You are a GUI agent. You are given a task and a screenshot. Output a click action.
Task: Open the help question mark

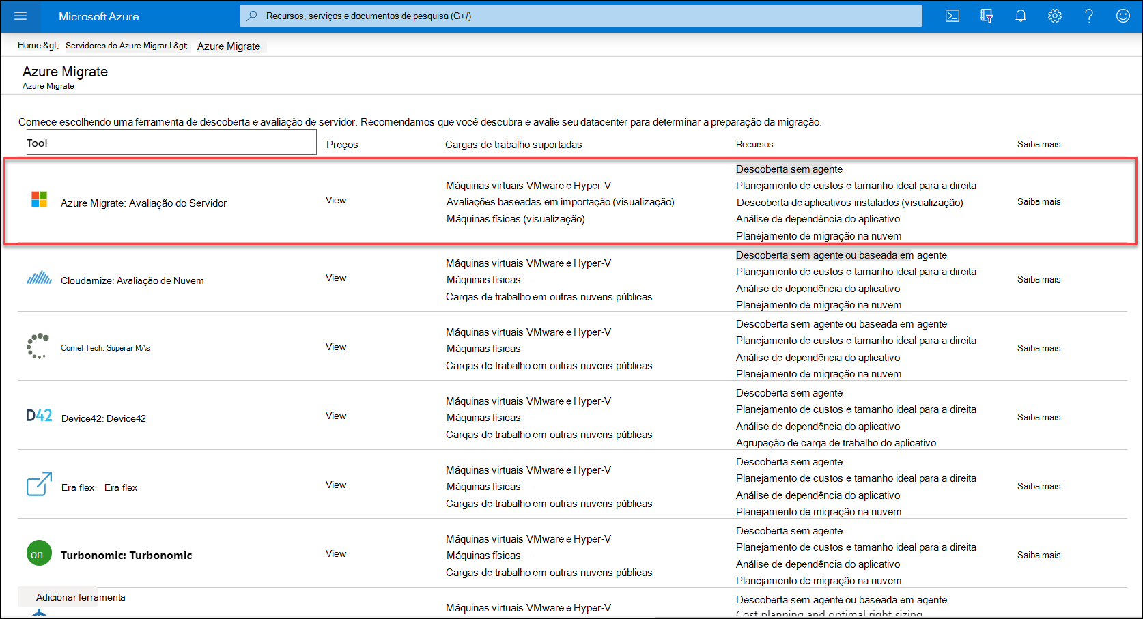click(1089, 16)
